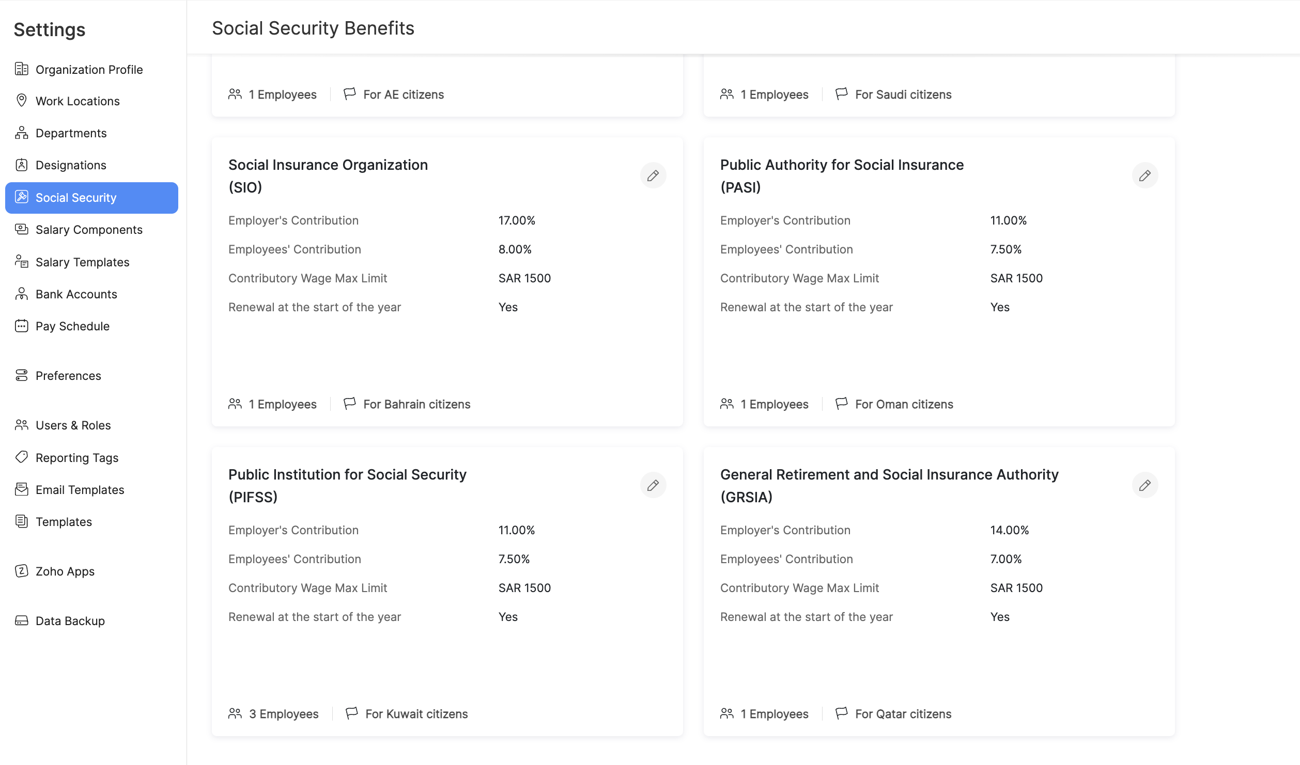Screen dimensions: 1300x765
Task: Click the Work Locations pin icon
Action: tap(21, 101)
